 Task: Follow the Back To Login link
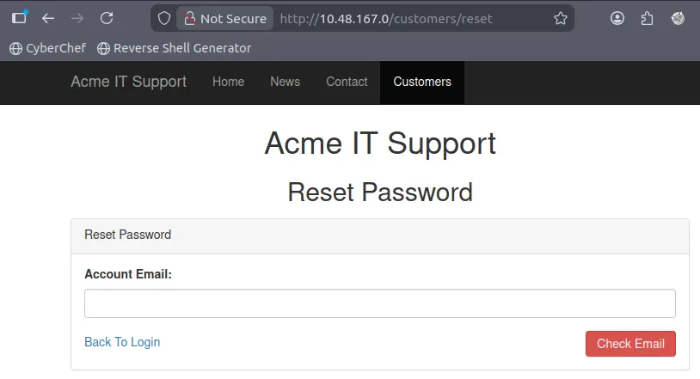[x=122, y=342]
